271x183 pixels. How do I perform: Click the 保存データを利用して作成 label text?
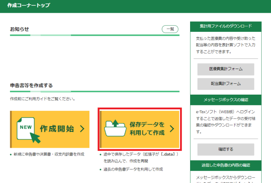(147, 129)
